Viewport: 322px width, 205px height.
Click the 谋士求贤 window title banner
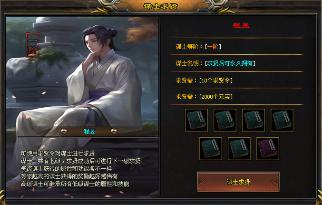click(160, 6)
